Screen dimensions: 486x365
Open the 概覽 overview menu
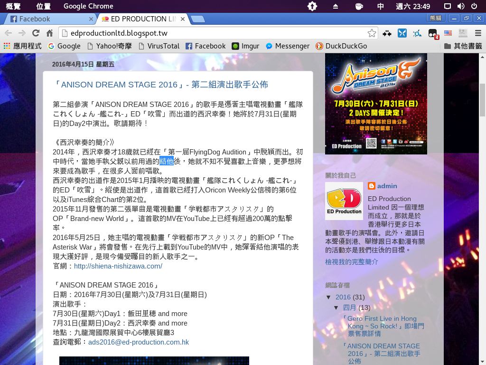tap(13, 6)
